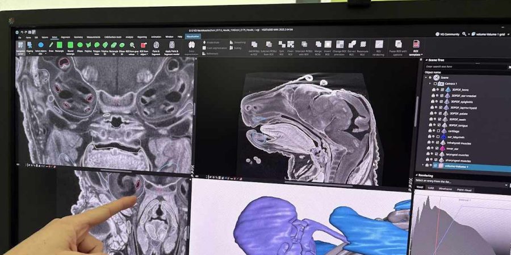Select the Draw ROI tool

tap(51, 46)
